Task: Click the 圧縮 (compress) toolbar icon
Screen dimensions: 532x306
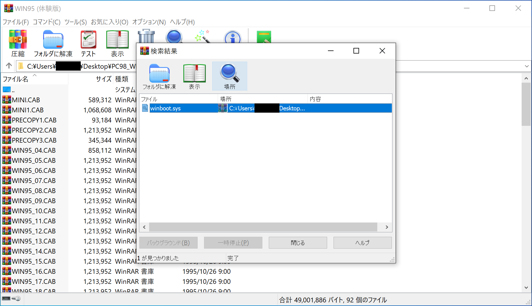Action: click(x=18, y=43)
